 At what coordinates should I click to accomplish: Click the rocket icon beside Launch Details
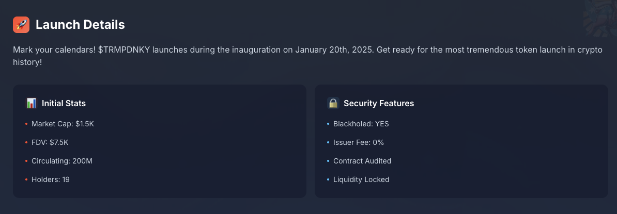pyautogui.click(x=21, y=25)
